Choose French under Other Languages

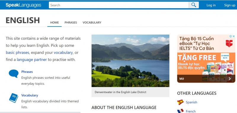pos(190,111)
